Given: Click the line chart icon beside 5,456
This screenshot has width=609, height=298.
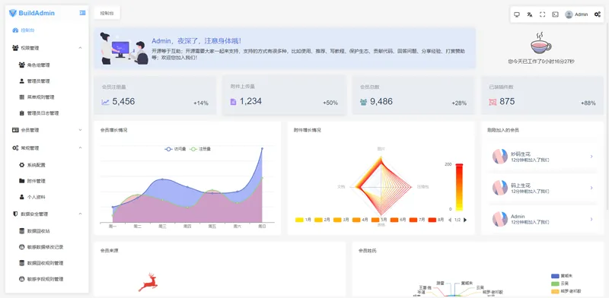Looking at the screenshot, I should click(105, 102).
